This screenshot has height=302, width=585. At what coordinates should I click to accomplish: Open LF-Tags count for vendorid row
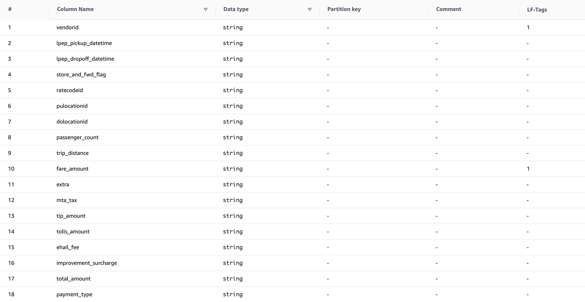[x=528, y=27]
